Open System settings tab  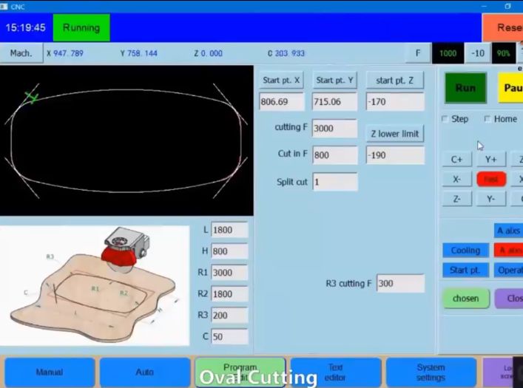431,372
